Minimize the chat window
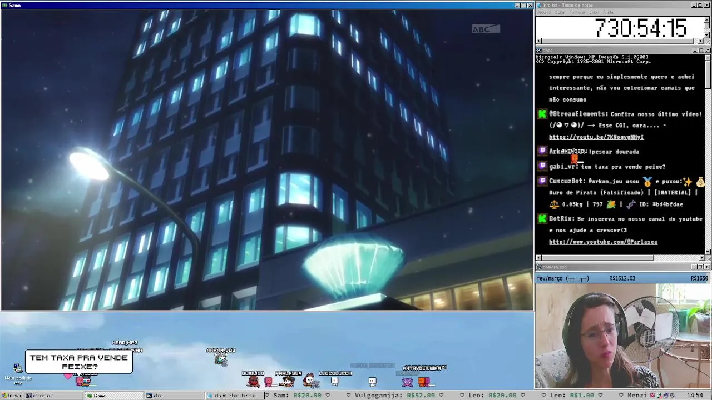The width and height of the screenshot is (712, 400). [695, 51]
